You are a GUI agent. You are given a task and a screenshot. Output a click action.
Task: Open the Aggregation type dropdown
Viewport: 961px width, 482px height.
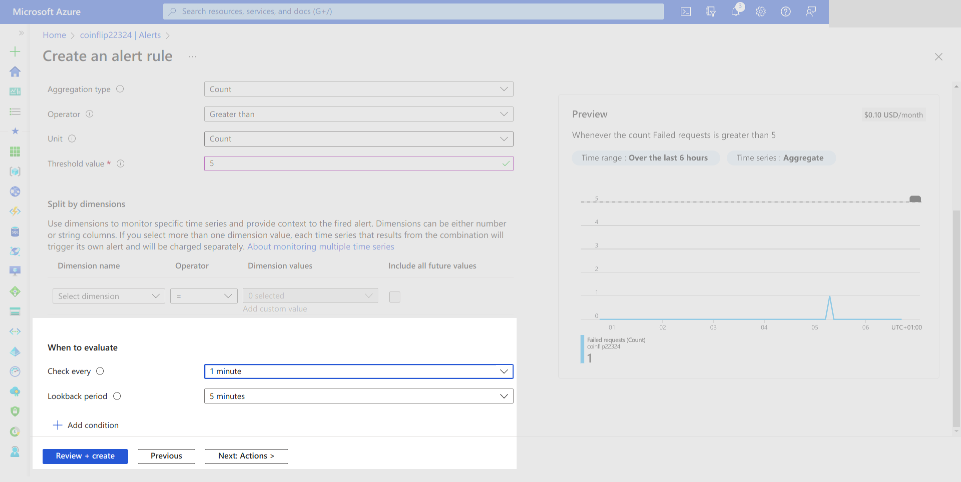[358, 89]
